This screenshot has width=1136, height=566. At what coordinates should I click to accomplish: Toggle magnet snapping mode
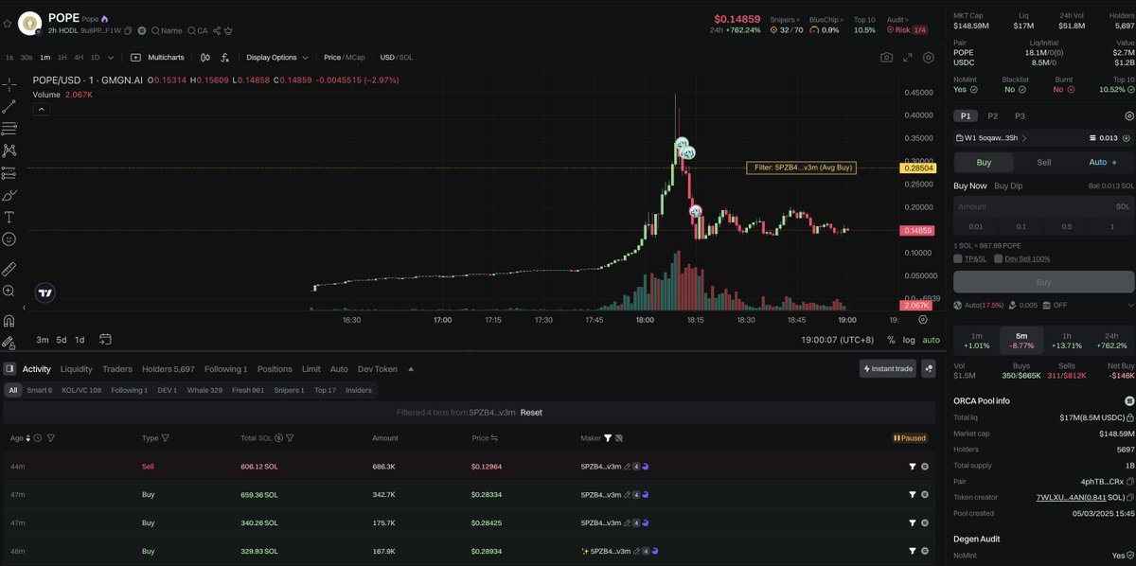point(9,321)
